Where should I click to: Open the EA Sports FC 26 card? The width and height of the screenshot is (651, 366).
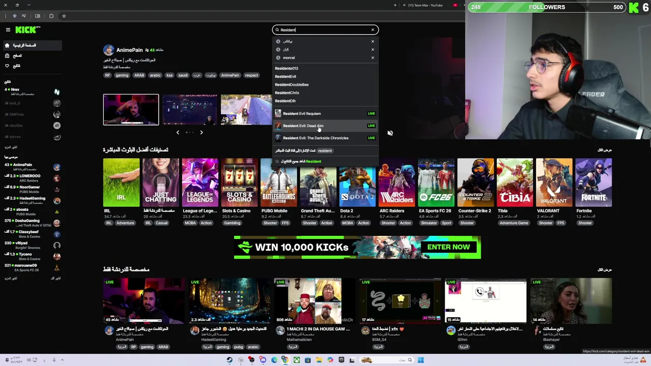click(436, 182)
